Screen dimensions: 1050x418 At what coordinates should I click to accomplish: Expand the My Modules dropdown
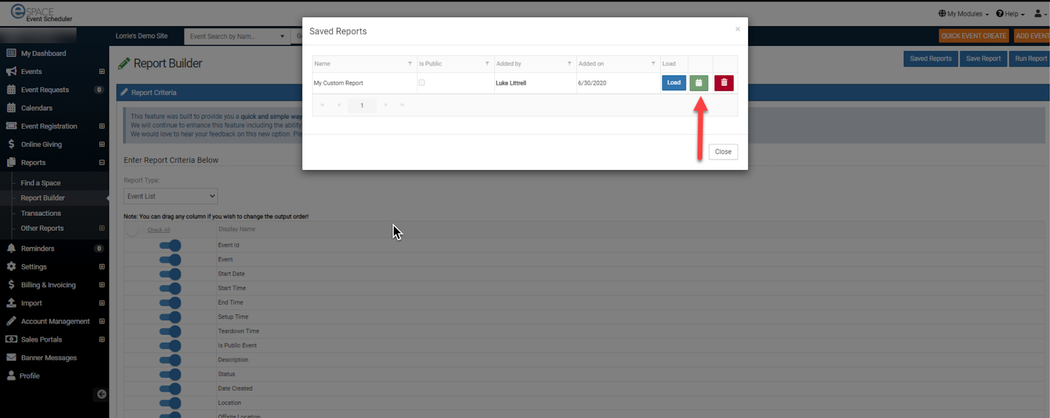click(x=963, y=13)
